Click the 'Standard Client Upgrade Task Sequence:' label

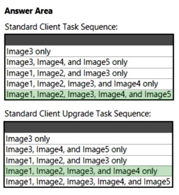click(78, 114)
